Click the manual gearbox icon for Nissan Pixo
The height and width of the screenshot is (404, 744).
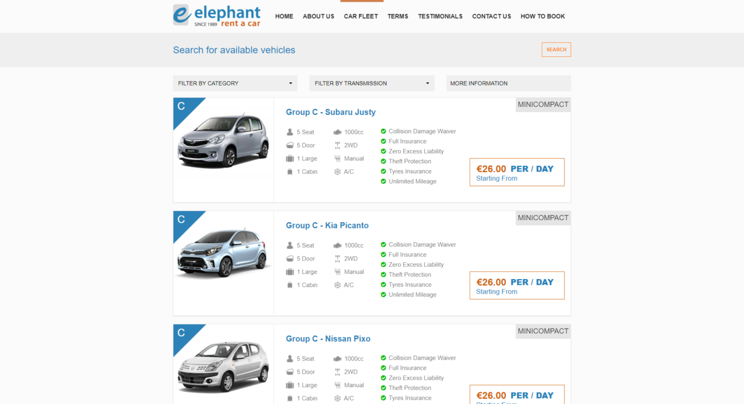click(x=337, y=385)
